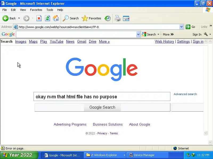Open About Google link
The height and width of the screenshot is (159, 213).
point(140,124)
